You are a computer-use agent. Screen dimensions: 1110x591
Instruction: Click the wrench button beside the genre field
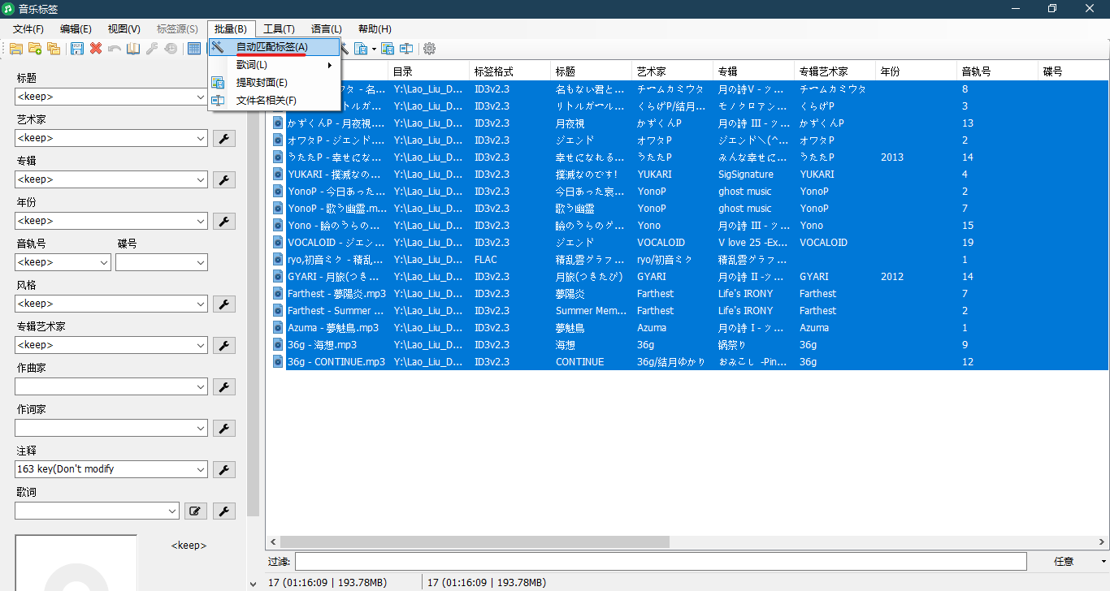click(x=224, y=304)
